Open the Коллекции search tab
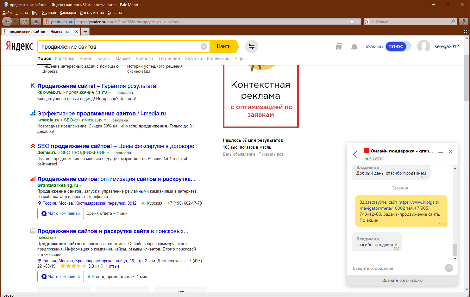This screenshot has height=297, width=470. click(x=218, y=59)
